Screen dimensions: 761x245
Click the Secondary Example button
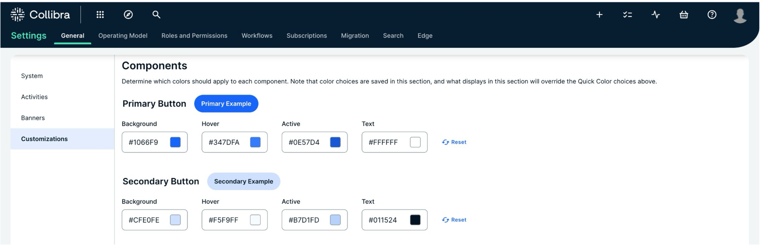[x=244, y=182]
